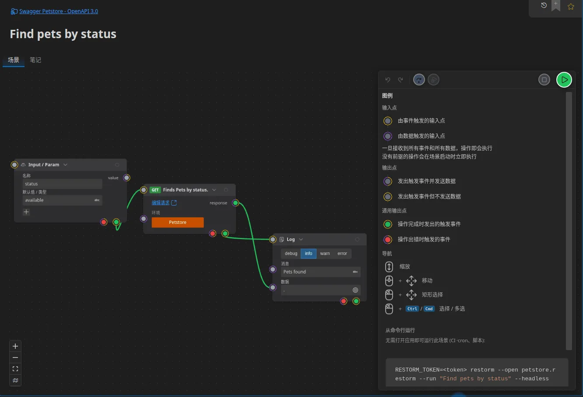Open Swagger Petstore - OpenAPI 3.0 link

coord(59,11)
